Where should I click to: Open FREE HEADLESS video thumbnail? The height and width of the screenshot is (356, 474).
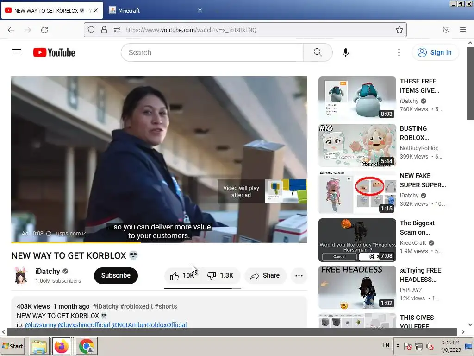click(x=357, y=287)
